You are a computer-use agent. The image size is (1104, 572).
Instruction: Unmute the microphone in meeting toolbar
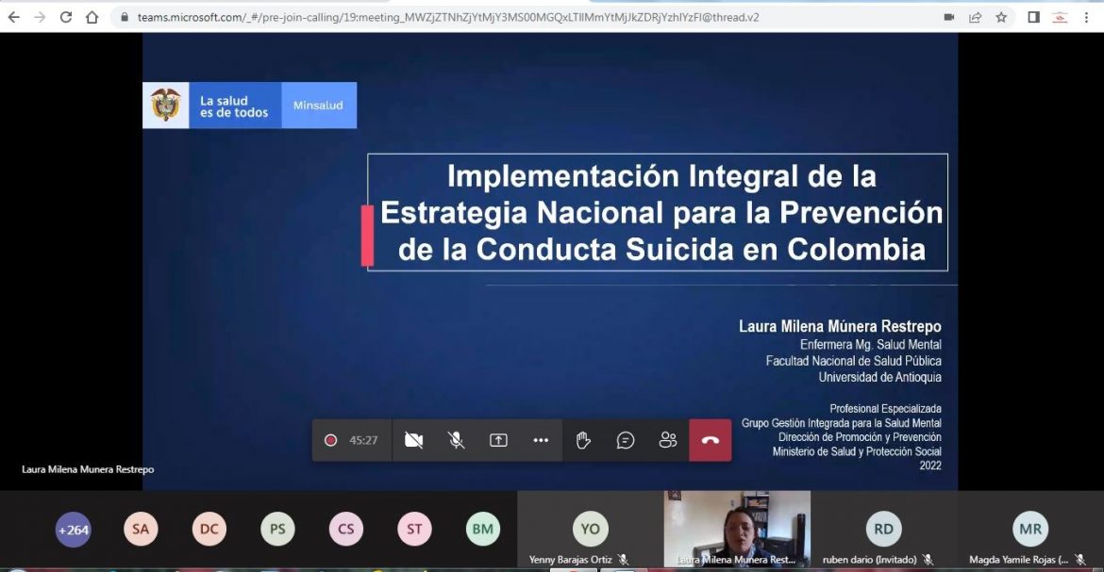pos(456,440)
